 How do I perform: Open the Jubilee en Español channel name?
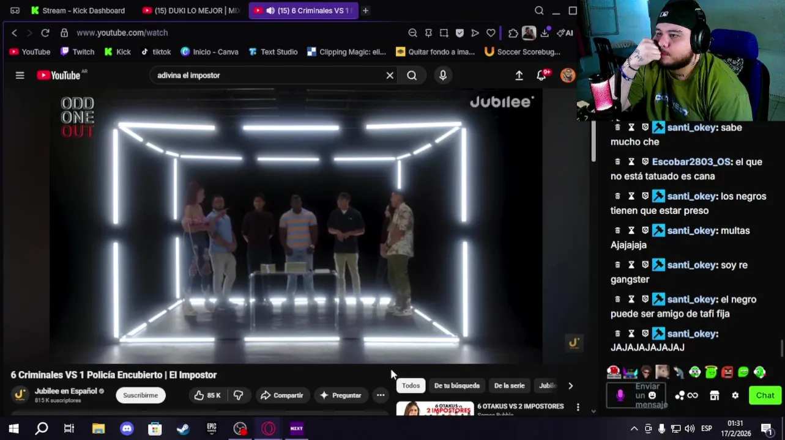(65, 391)
